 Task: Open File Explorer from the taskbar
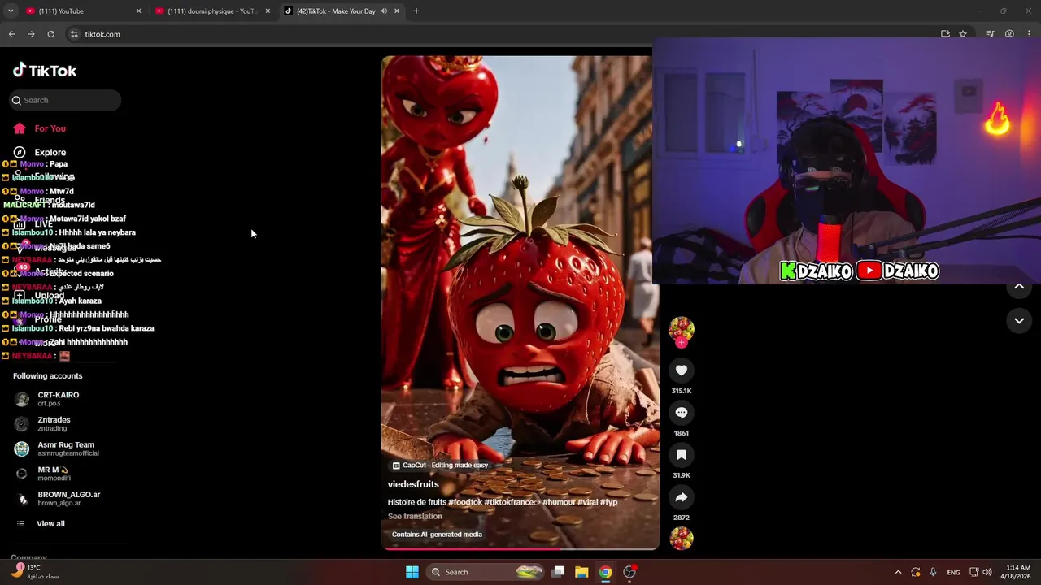coord(581,572)
